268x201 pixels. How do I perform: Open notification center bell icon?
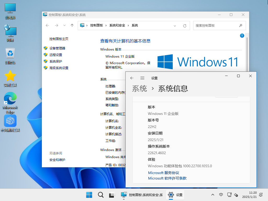[261, 195]
